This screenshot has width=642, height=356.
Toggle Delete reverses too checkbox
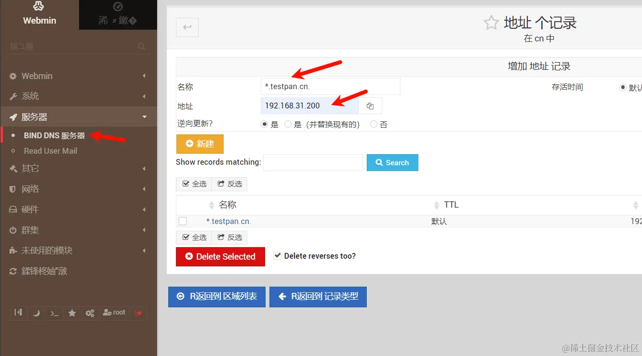278,256
